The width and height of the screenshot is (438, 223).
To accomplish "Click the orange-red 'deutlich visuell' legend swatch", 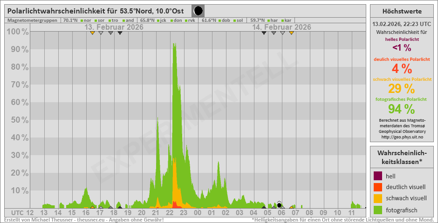I will pos(378,187).
